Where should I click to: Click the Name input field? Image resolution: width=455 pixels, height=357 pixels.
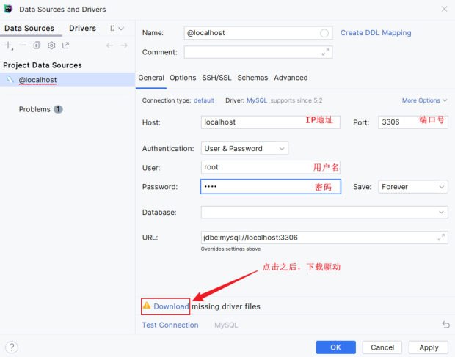[258, 33]
